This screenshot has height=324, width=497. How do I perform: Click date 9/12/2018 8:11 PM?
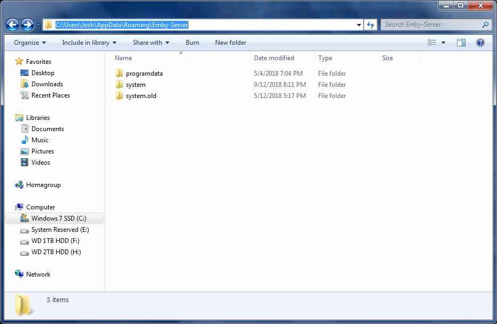(x=280, y=85)
